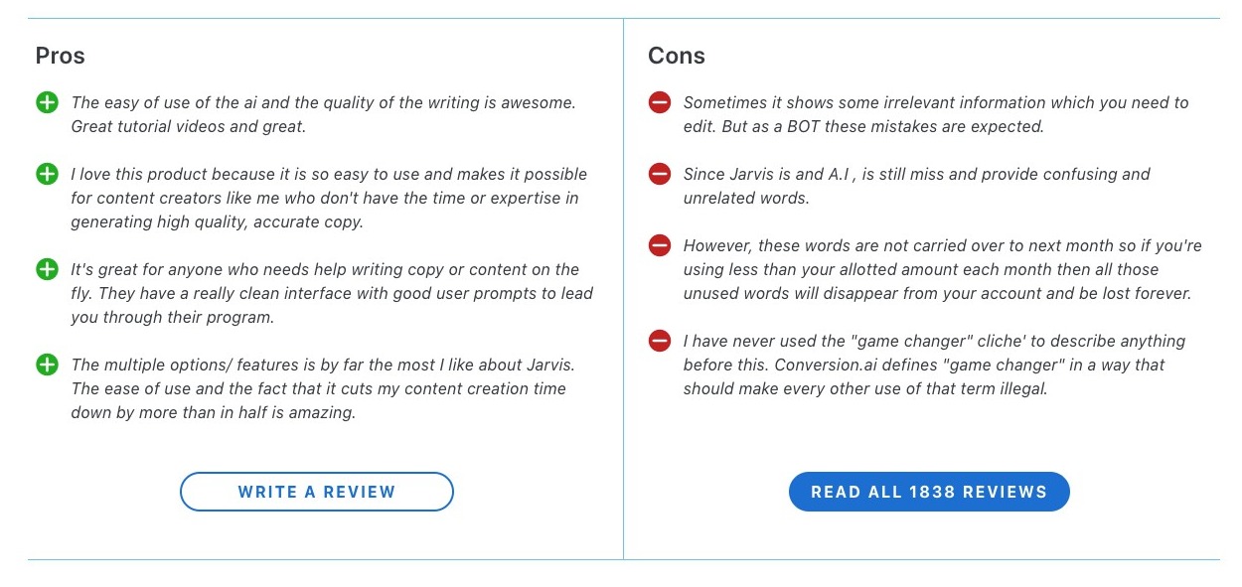Click green plus icon beside "I love this product"
The height and width of the screenshot is (587, 1242).
(47, 174)
